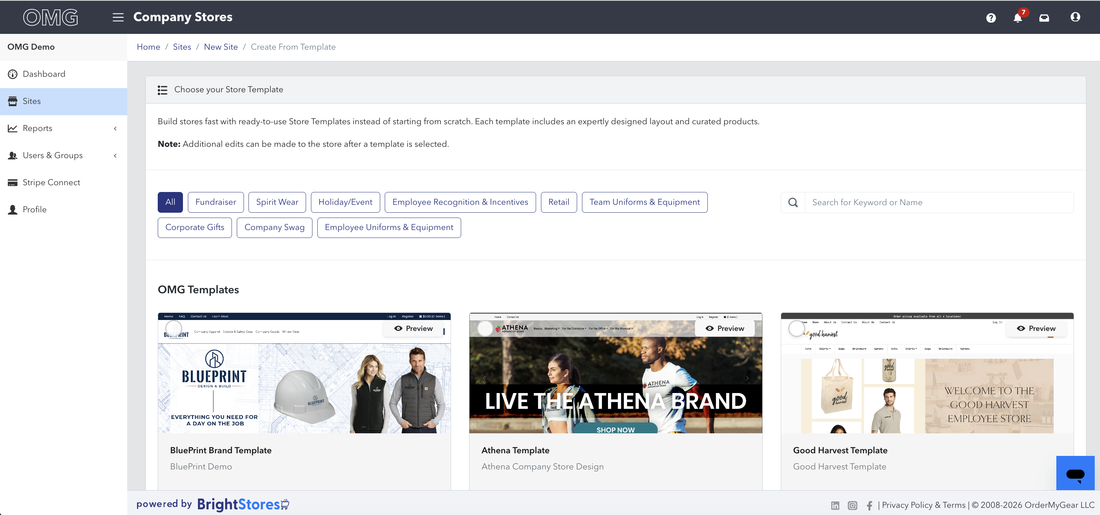1100x515 pixels.
Task: Filter templates by Spirit Wear
Action: [277, 203]
